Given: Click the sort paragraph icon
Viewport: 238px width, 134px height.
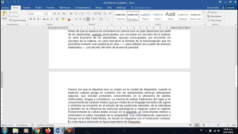Looking at the screenshot, I should (x=105, y=13).
